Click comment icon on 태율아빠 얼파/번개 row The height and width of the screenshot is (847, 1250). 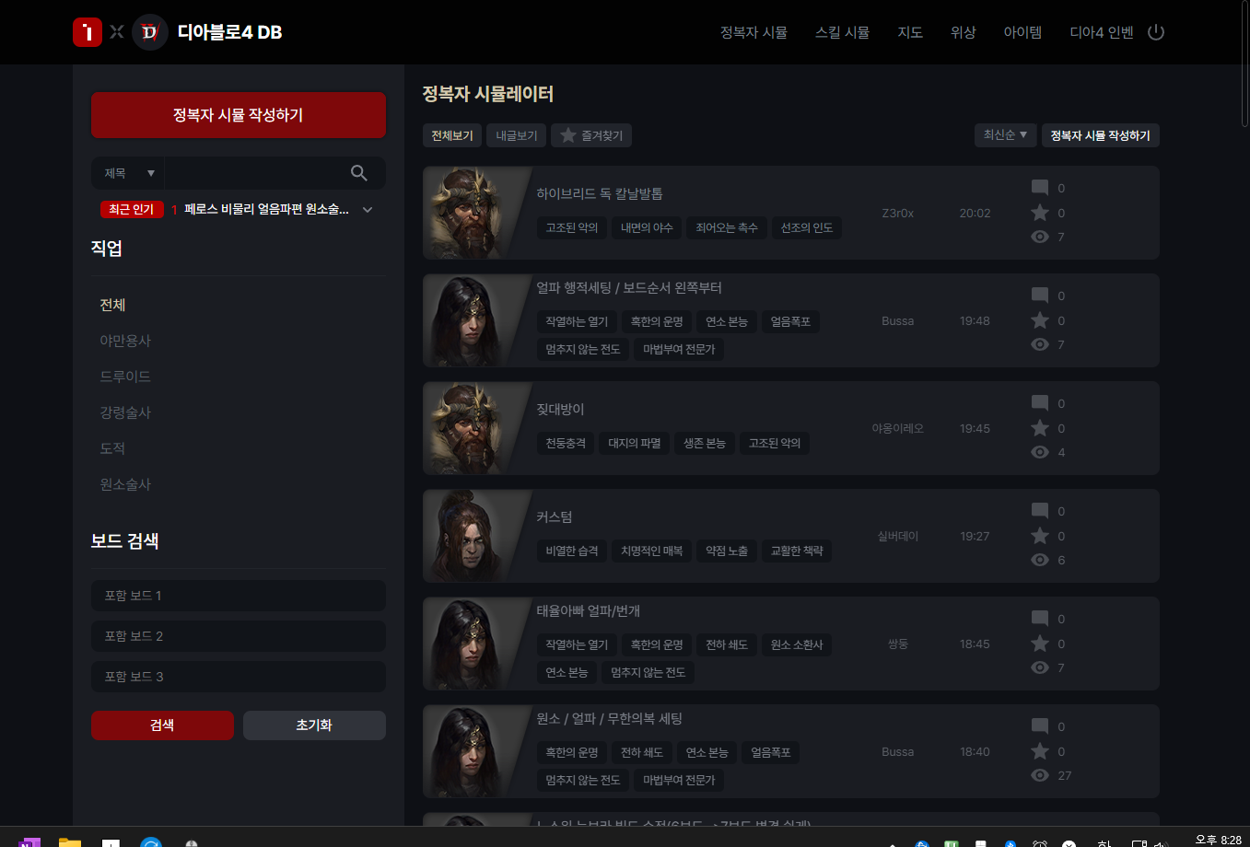click(1040, 619)
